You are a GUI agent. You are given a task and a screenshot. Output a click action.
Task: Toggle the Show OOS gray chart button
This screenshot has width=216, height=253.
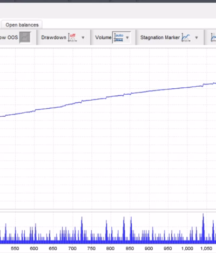[25, 37]
